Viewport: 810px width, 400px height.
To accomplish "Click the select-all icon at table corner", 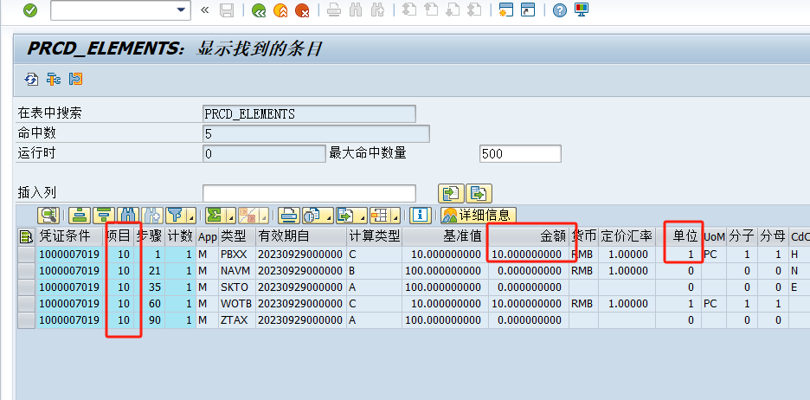I will pos(25,236).
